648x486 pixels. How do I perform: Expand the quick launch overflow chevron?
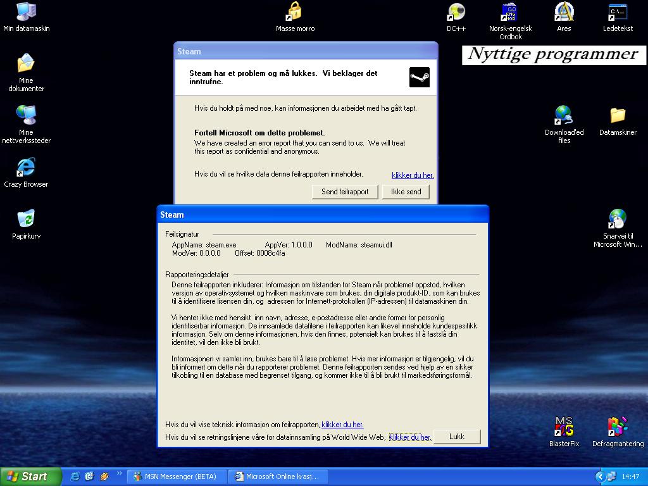click(x=119, y=475)
